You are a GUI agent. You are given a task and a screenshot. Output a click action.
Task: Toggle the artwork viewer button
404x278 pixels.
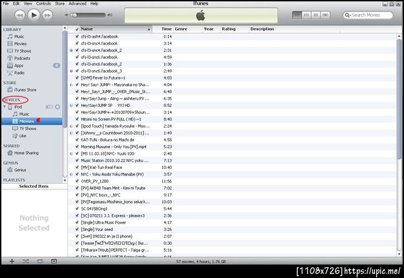[54, 261]
